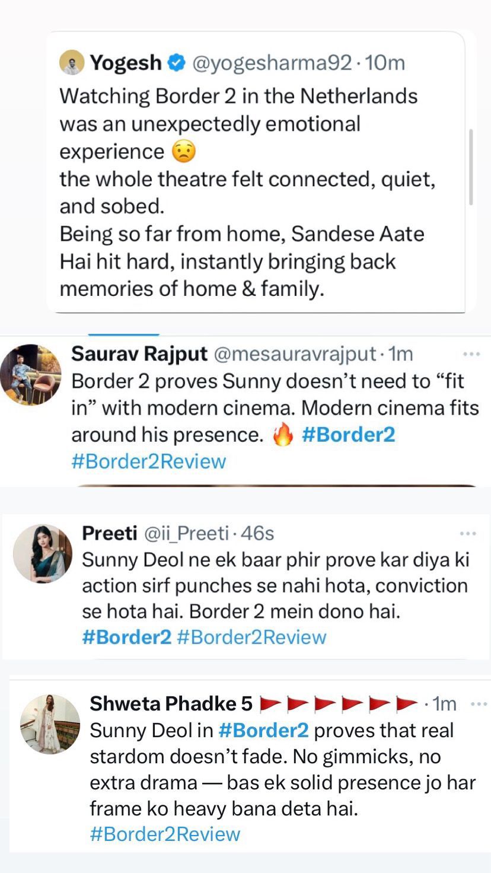Screen dimensions: 491x873
Task: View Shweta Phadke's profile avatar
Action: point(50,724)
